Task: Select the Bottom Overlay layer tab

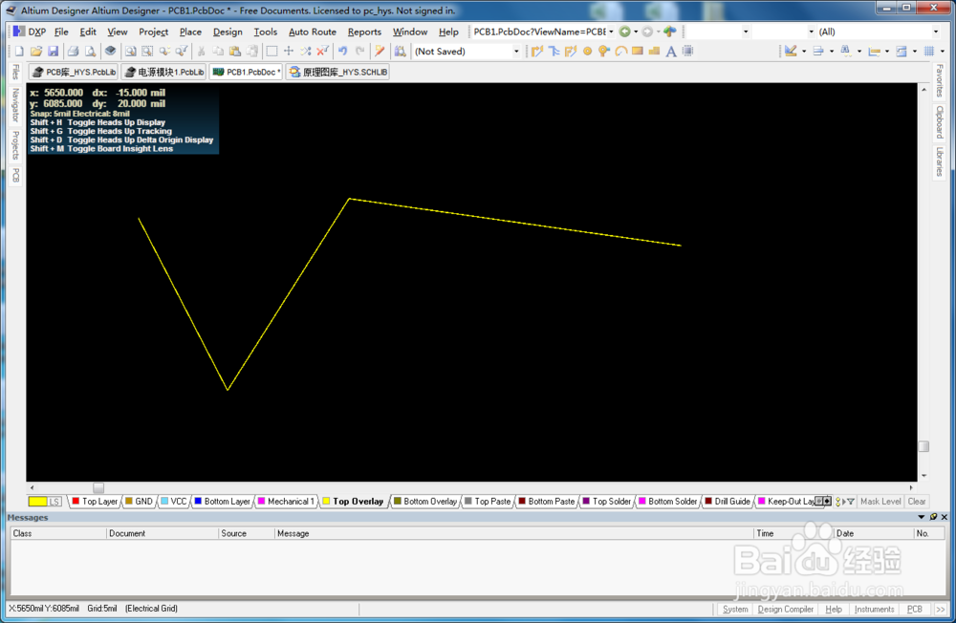Action: click(x=425, y=501)
